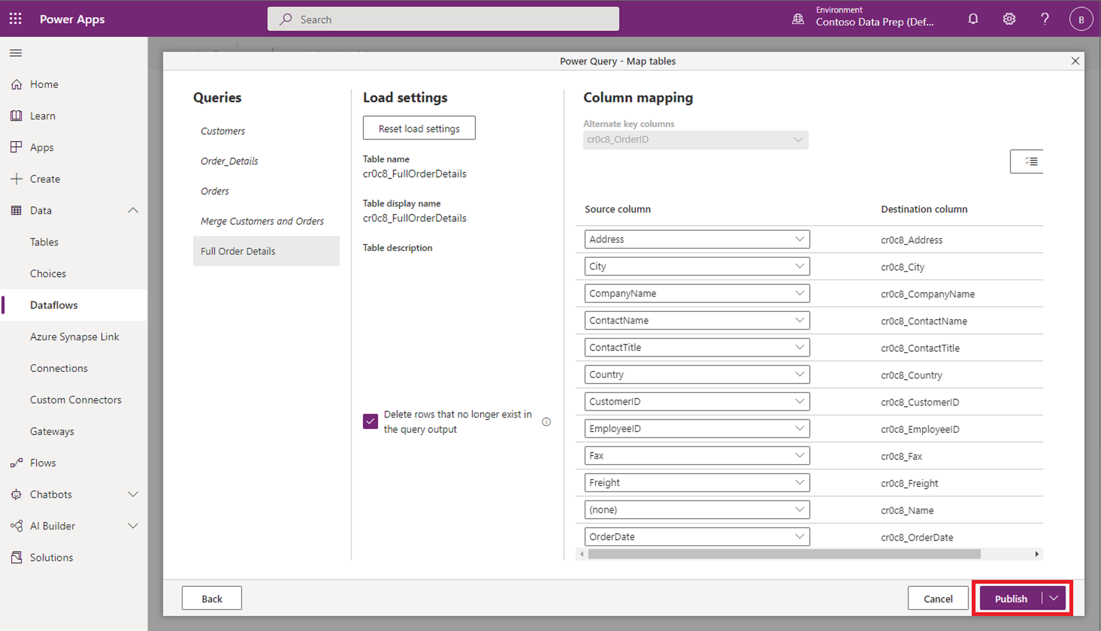Open the (none) source column dropdown
The width and height of the screenshot is (1101, 631).
pos(697,510)
